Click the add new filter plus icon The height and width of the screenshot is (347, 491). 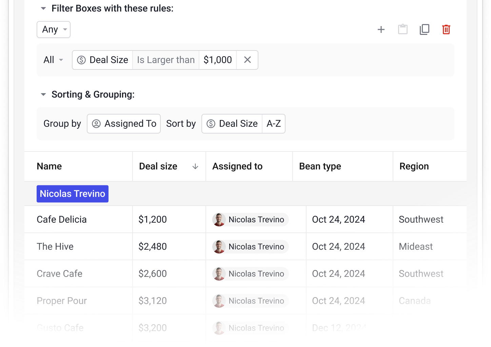tap(381, 29)
